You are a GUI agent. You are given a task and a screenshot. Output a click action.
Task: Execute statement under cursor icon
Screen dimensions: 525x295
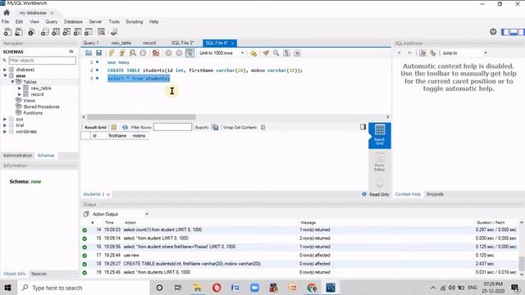click(122, 52)
